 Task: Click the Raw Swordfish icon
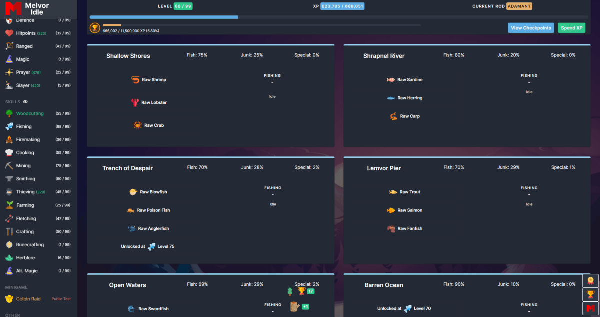[131, 309]
